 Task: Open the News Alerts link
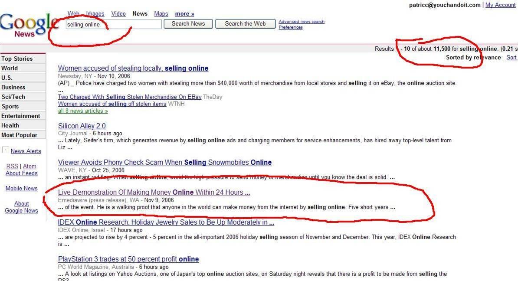(26, 151)
